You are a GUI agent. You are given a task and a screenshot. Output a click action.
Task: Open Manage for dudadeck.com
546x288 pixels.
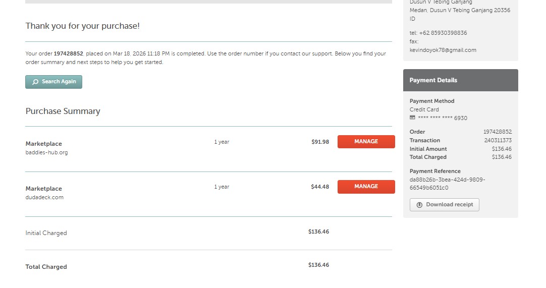coord(366,187)
